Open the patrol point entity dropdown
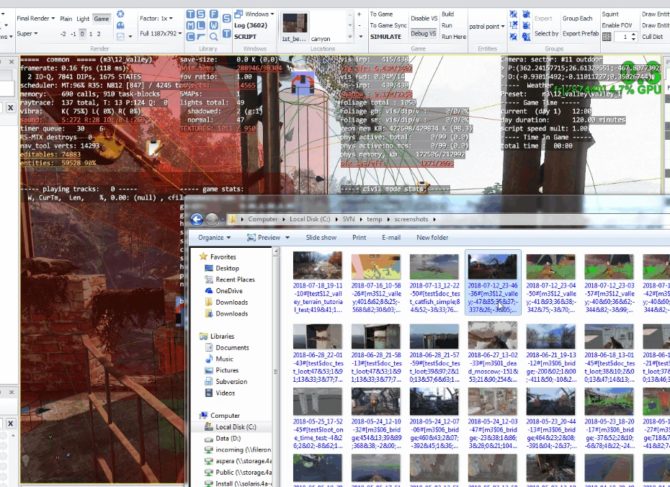This screenshot has width=670, height=487. point(486,27)
